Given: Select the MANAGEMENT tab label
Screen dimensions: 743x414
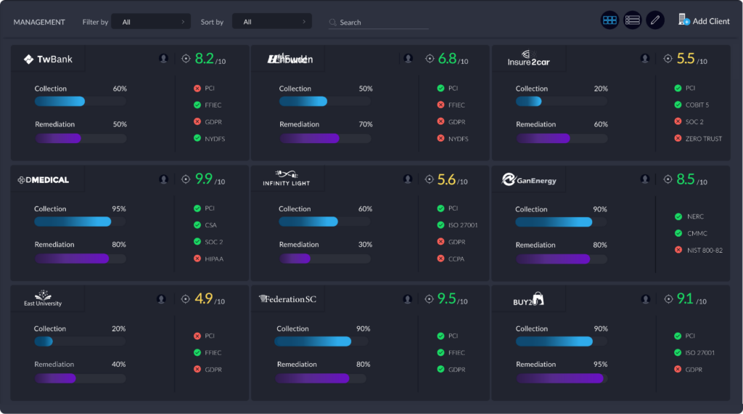Looking at the screenshot, I should point(39,22).
